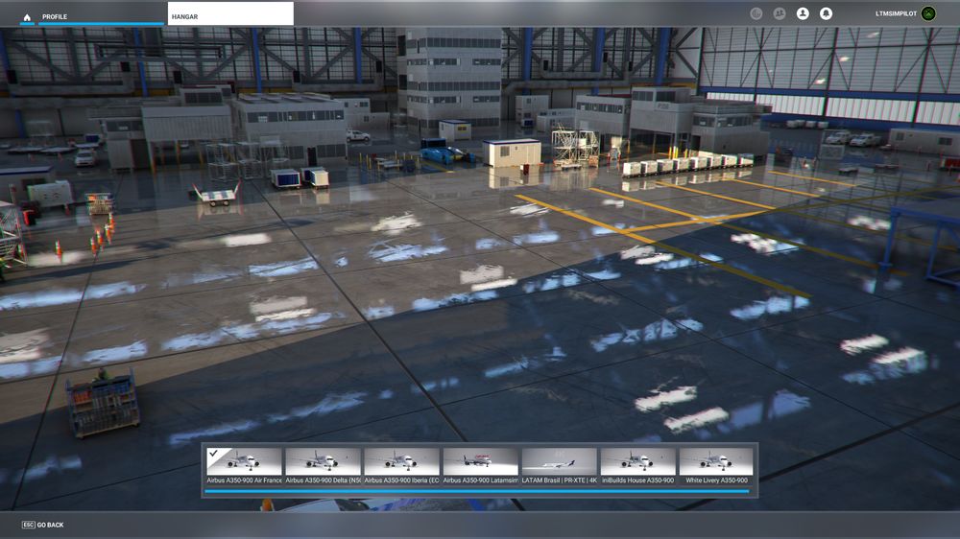The image size is (960, 539).
Task: Click the Xbox gamerpic avatar icon
Action: pyautogui.click(x=928, y=13)
